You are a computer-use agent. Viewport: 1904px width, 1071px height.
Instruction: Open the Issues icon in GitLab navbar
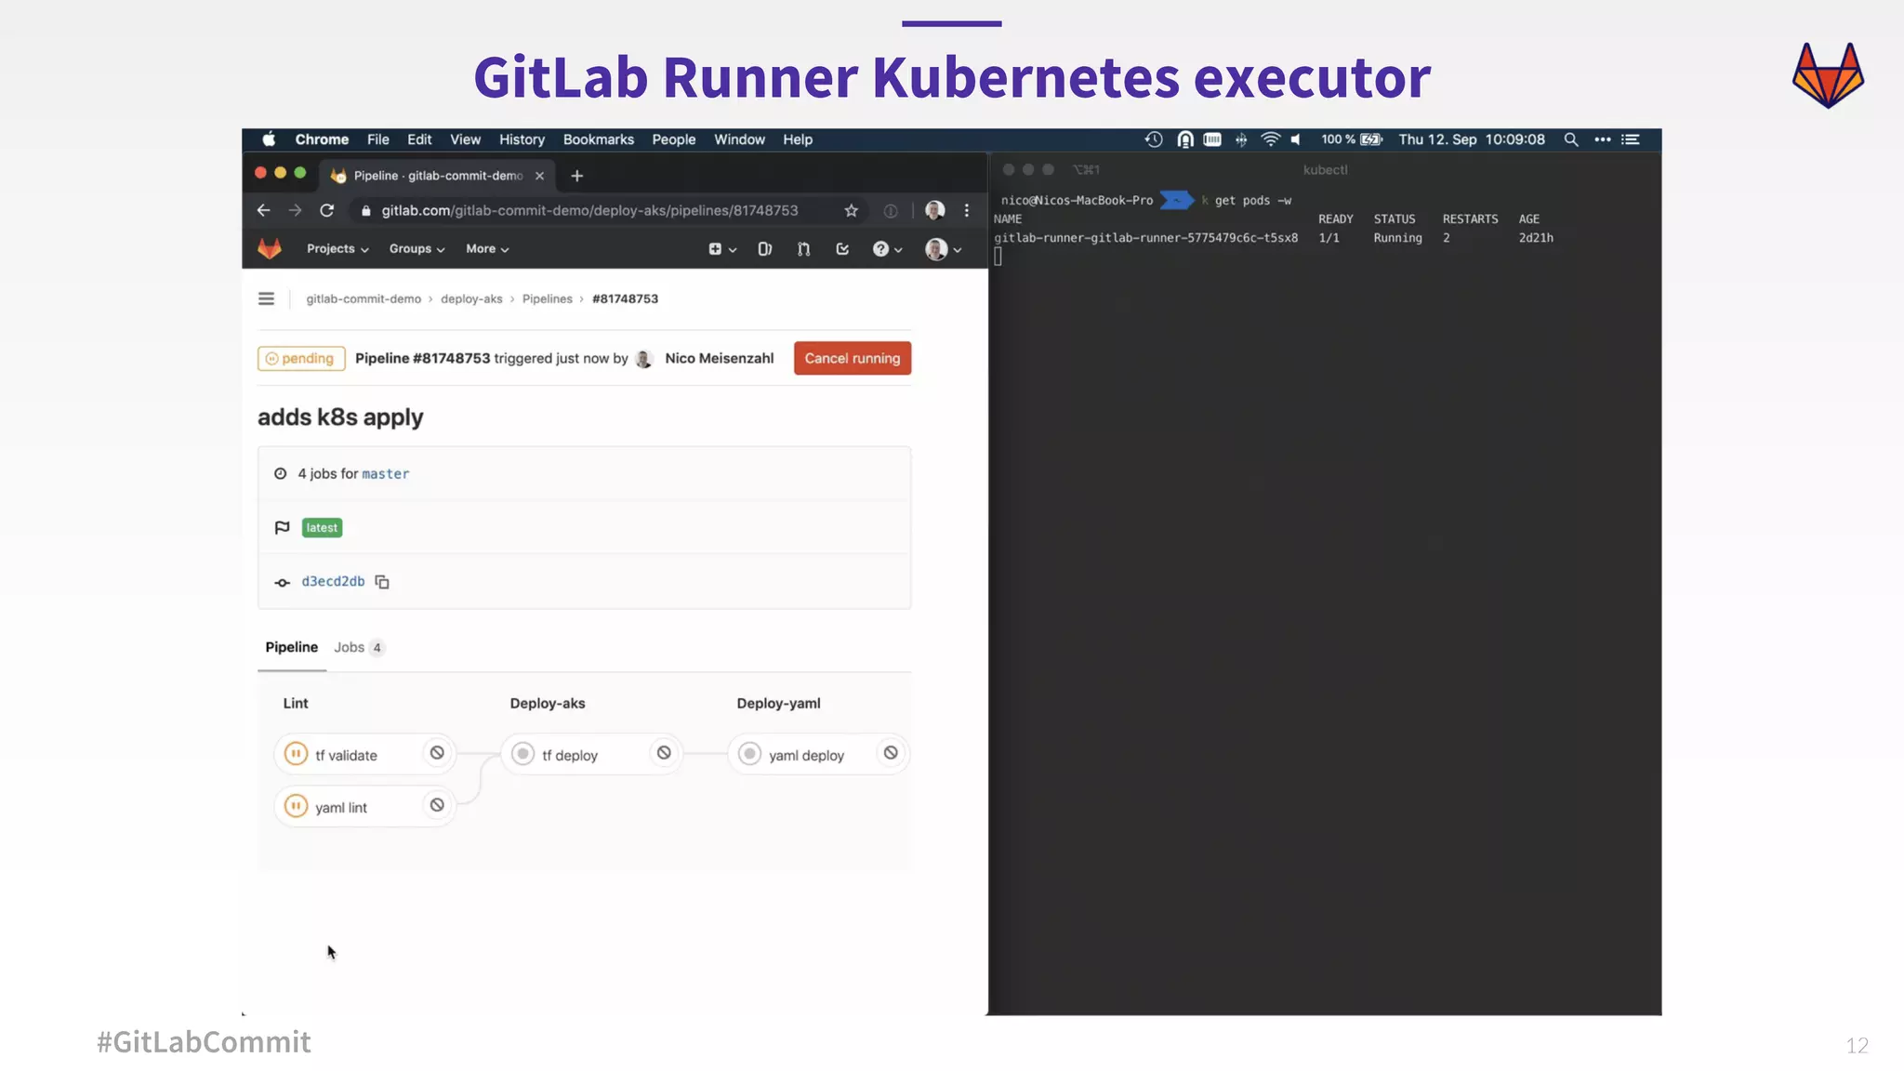click(x=765, y=249)
